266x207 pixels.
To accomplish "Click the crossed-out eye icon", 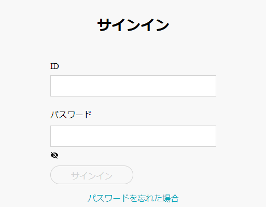I will [54, 155].
